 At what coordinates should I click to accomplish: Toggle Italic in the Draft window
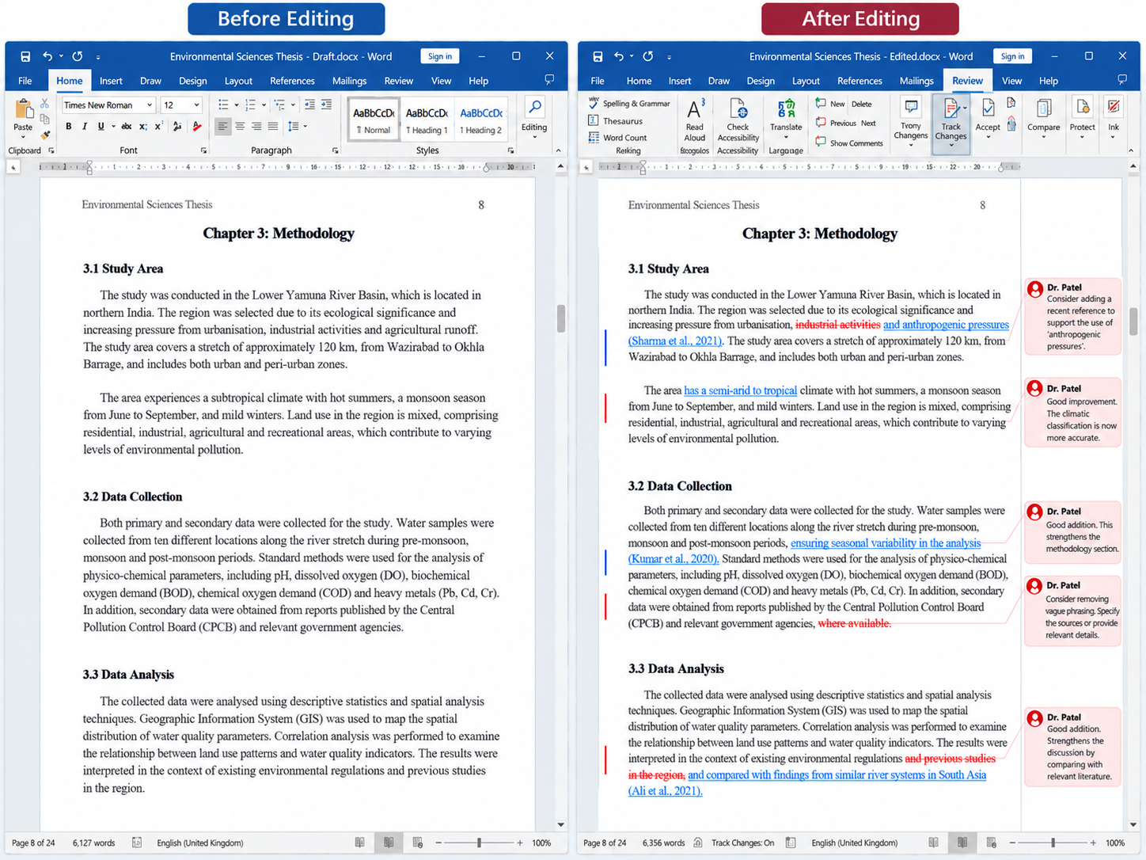click(85, 127)
